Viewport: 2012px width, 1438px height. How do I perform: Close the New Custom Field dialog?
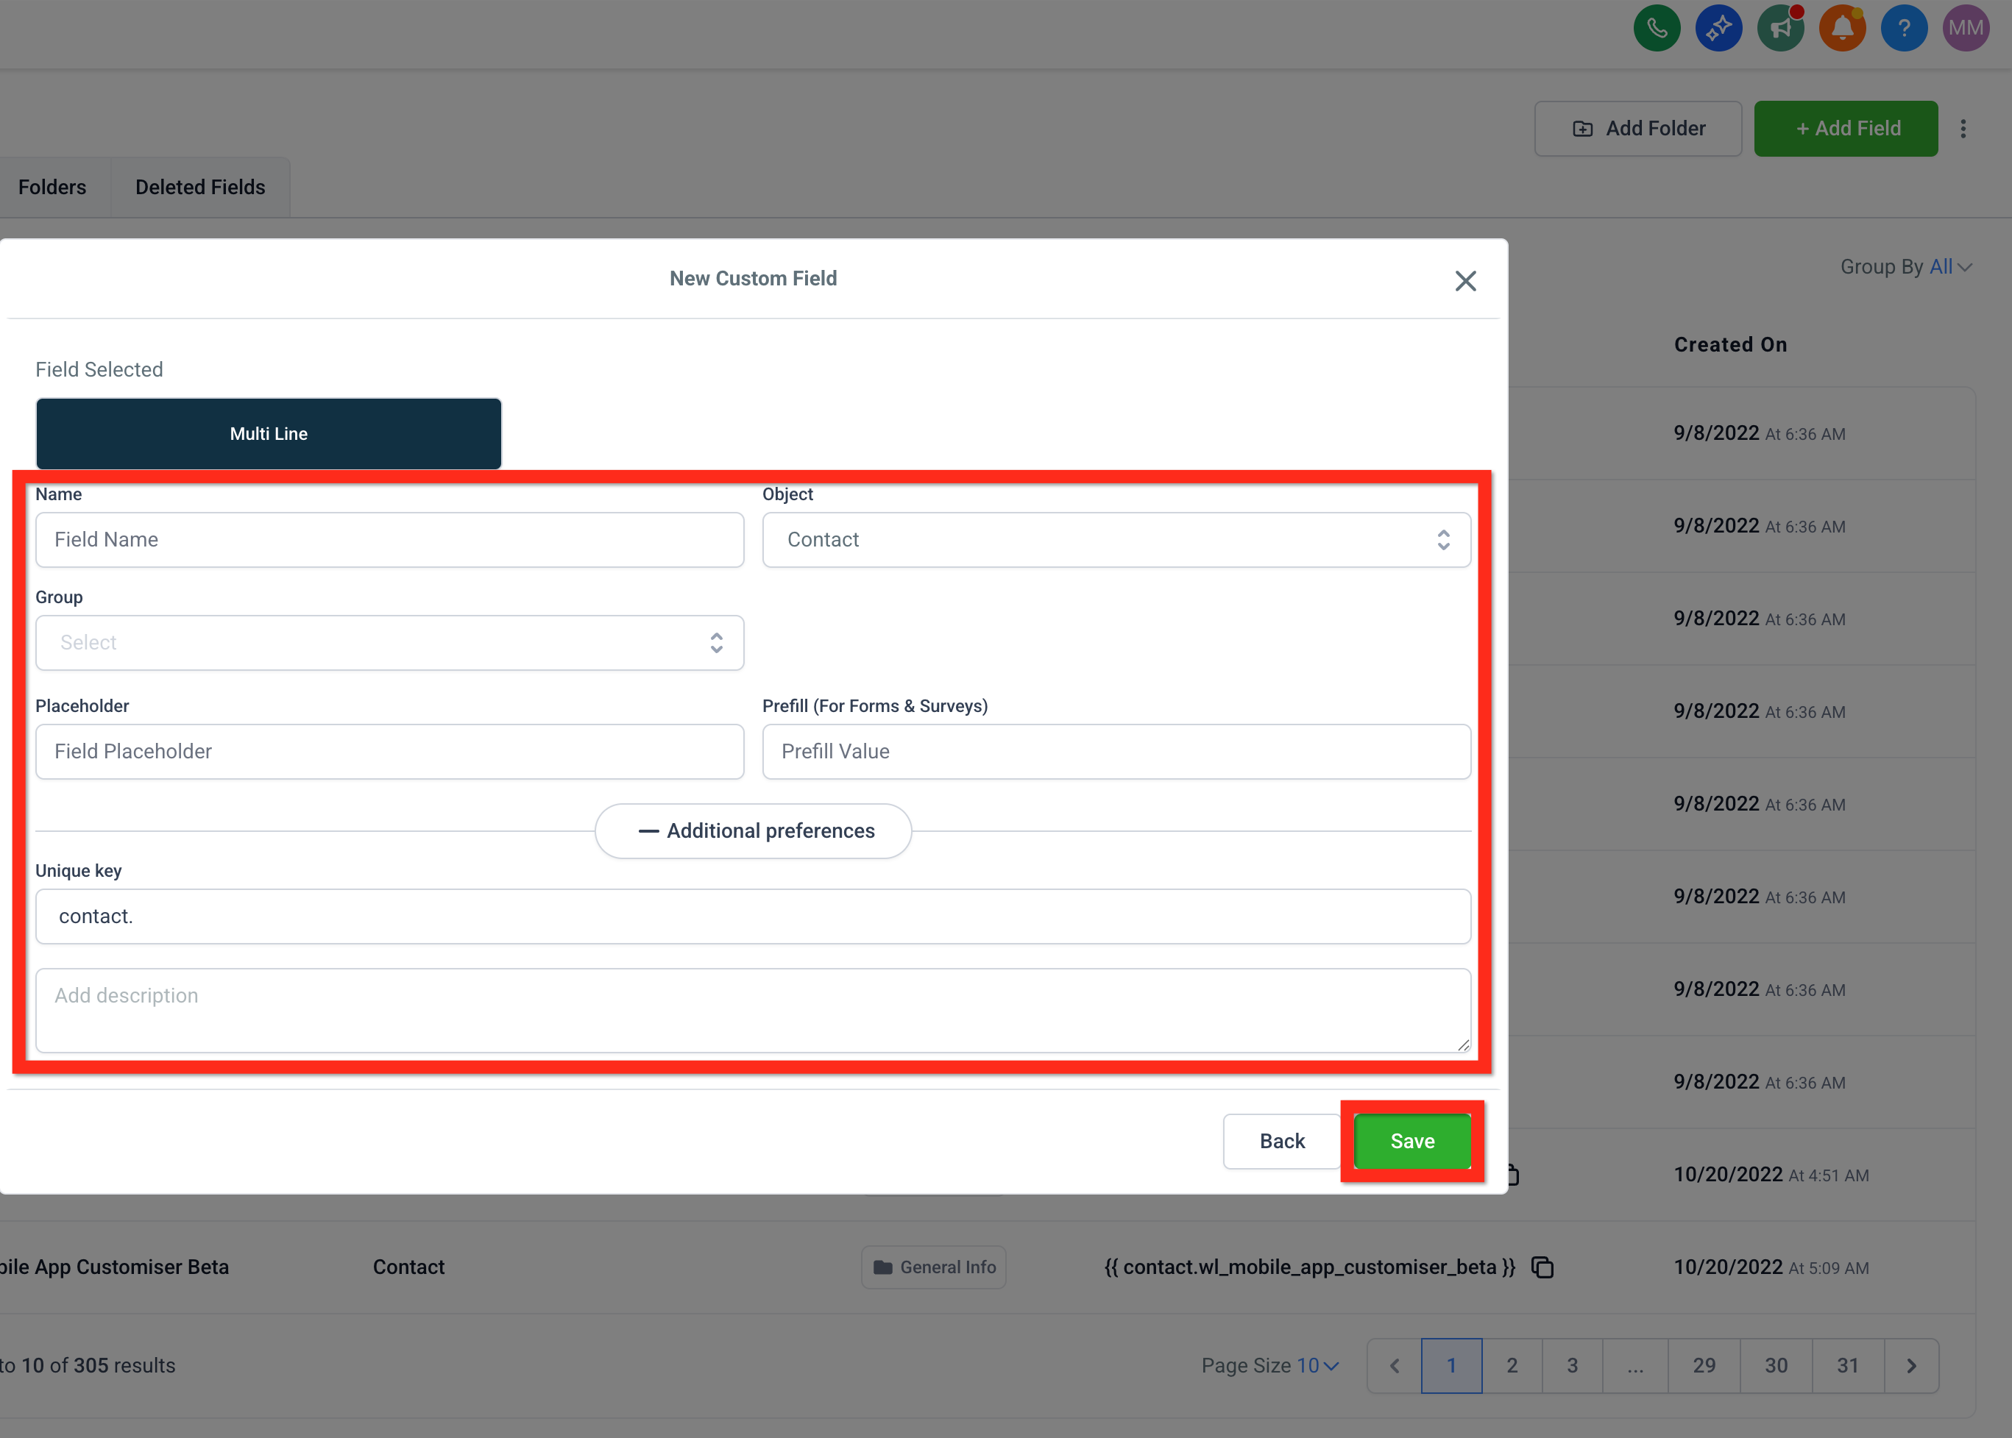(1465, 281)
